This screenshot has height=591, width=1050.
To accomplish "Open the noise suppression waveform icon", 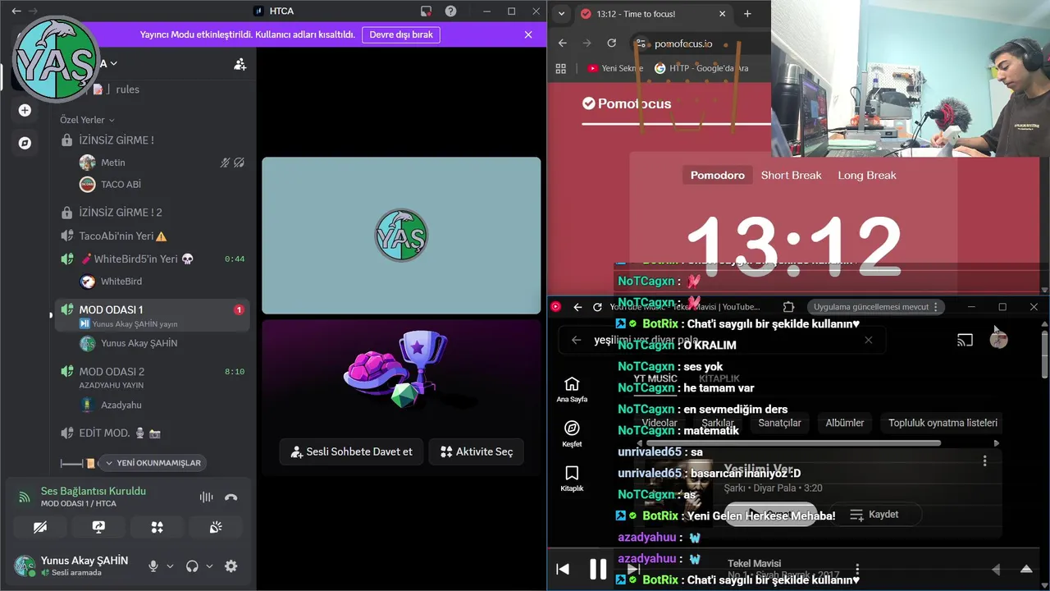I will tap(206, 497).
